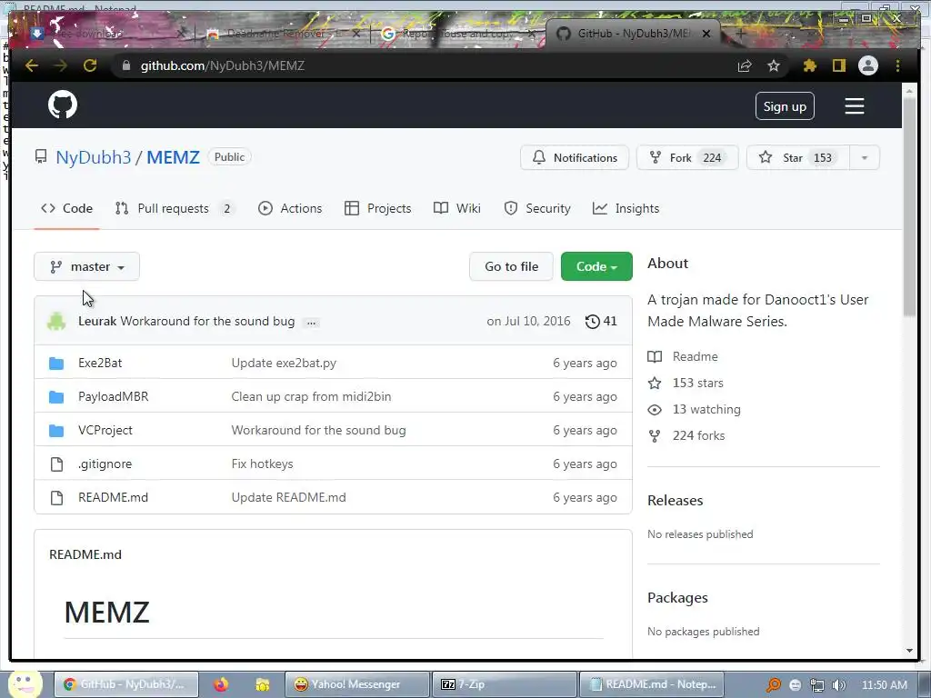This screenshot has height=698, width=931.
Task: Open the Projects tab
Action: (x=377, y=208)
